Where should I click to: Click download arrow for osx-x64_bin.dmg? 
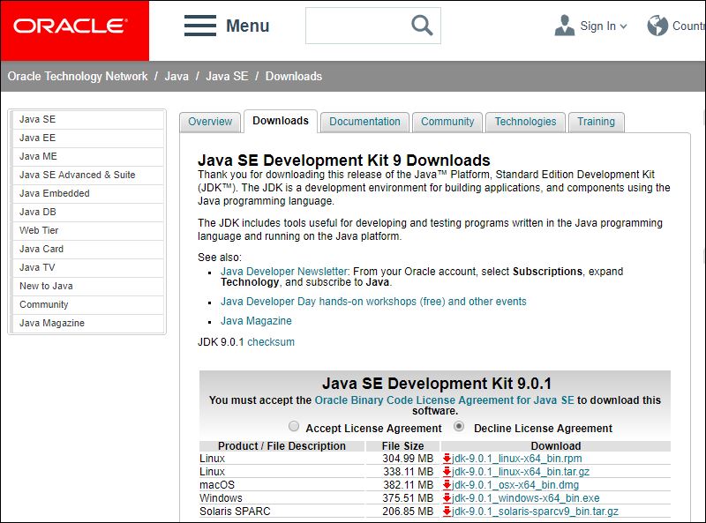click(447, 485)
